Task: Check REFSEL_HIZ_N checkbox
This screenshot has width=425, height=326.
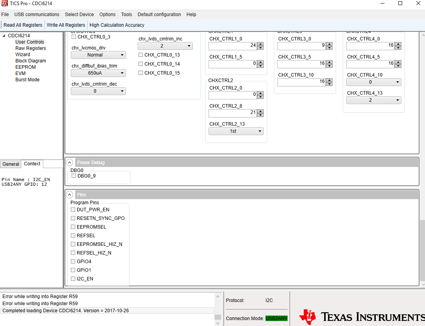Action: pyautogui.click(x=73, y=253)
